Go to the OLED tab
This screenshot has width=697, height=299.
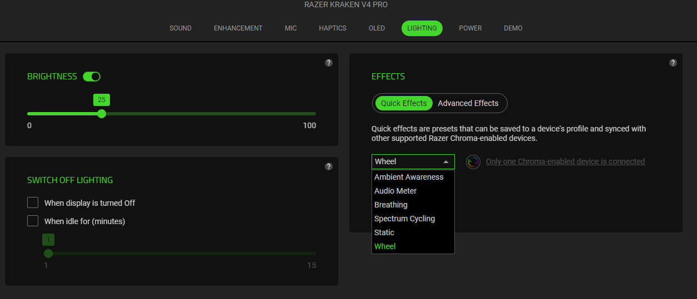point(377,28)
